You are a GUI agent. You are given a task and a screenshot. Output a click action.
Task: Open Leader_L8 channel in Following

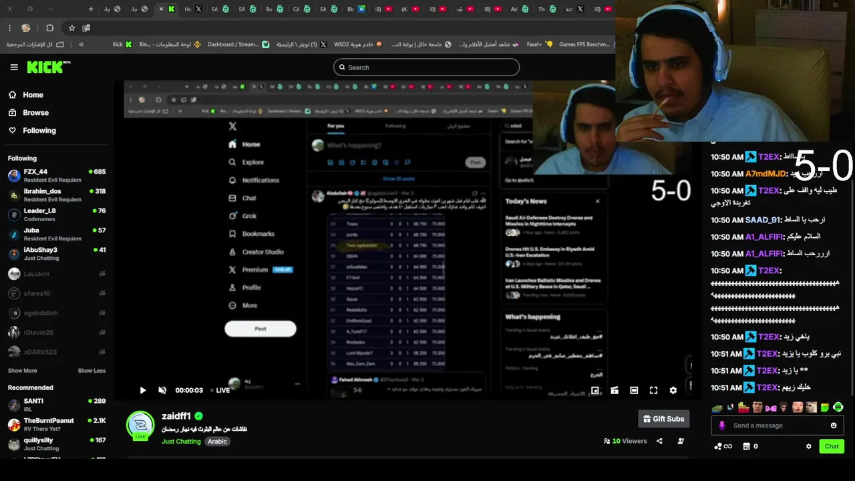56,214
